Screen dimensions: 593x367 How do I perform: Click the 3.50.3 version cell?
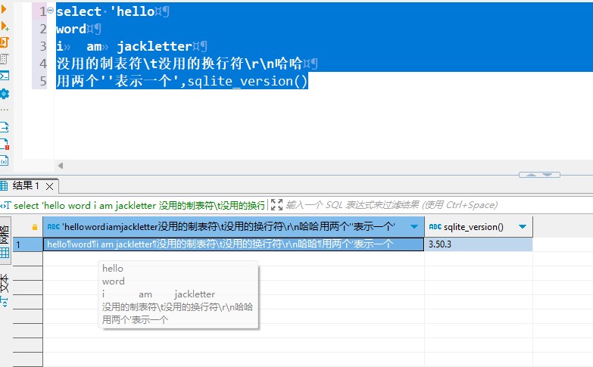coord(479,244)
